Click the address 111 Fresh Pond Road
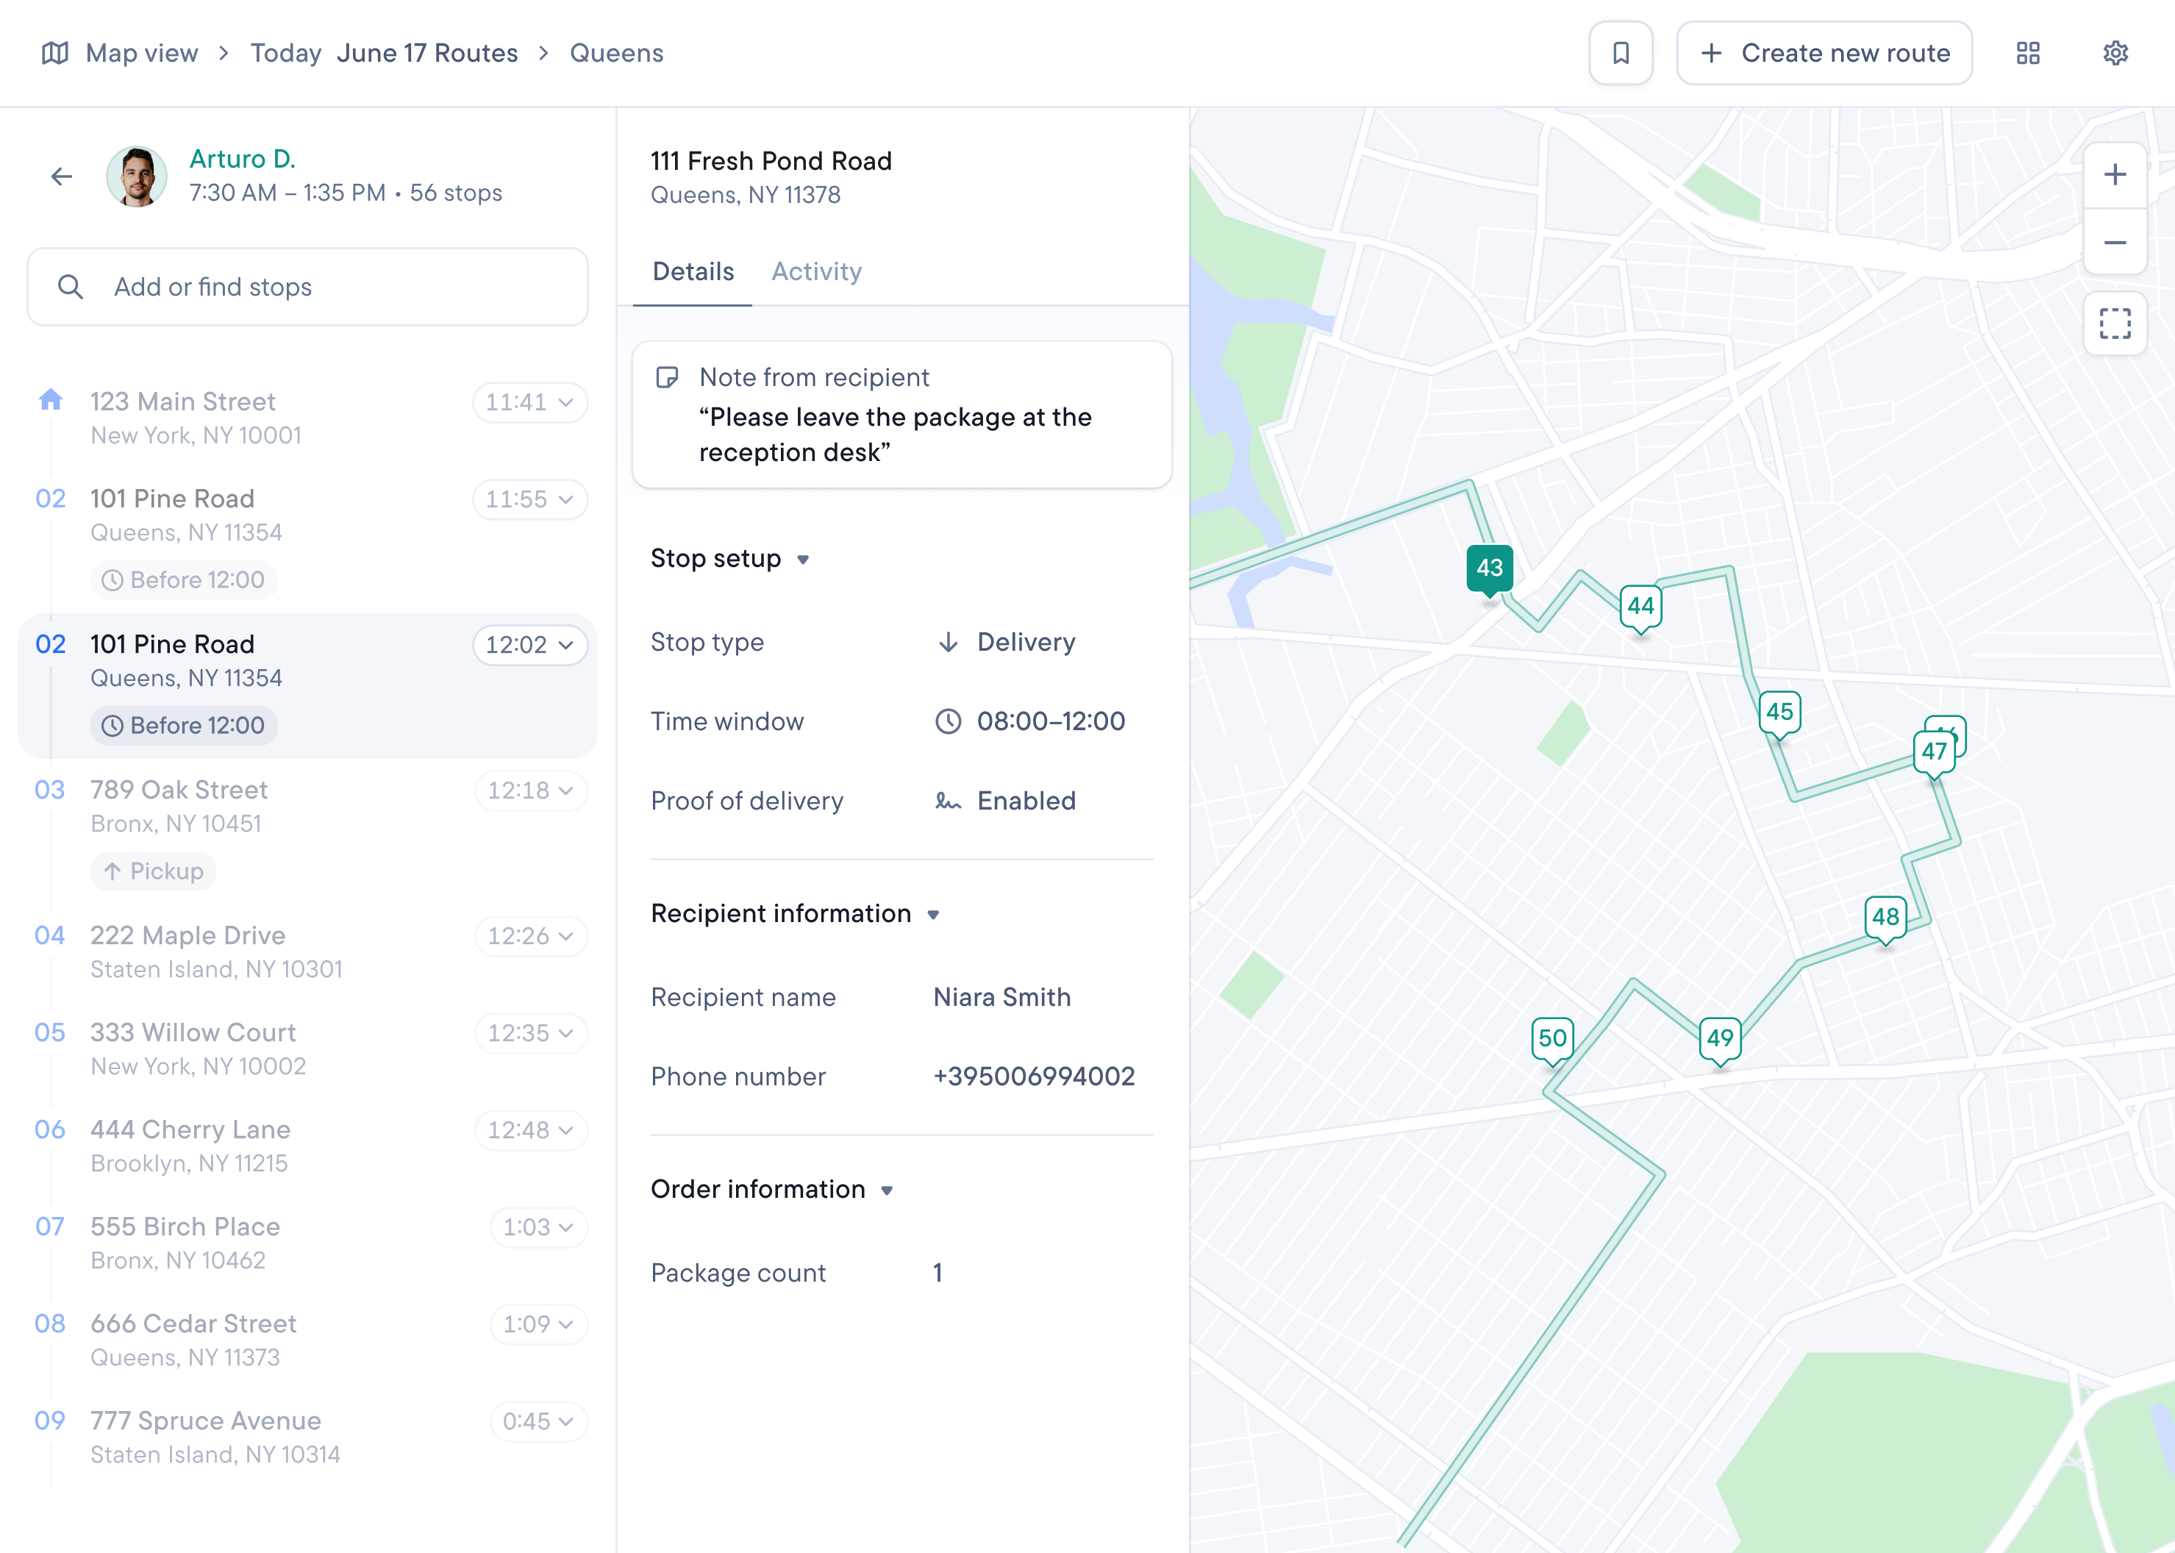Image resolution: width=2175 pixels, height=1553 pixels. pyautogui.click(x=771, y=160)
